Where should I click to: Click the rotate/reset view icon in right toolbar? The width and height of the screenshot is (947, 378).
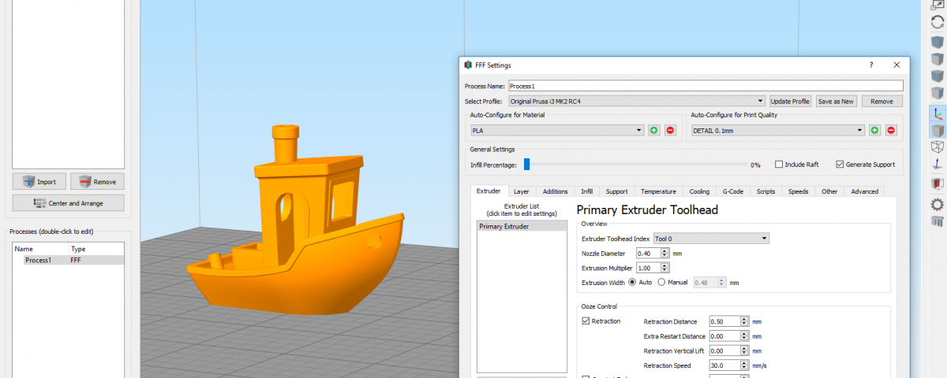click(x=938, y=23)
